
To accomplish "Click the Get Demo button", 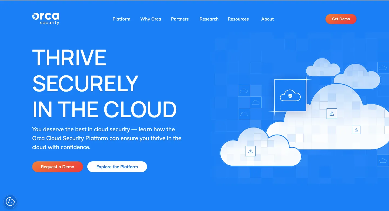I will tap(341, 19).
